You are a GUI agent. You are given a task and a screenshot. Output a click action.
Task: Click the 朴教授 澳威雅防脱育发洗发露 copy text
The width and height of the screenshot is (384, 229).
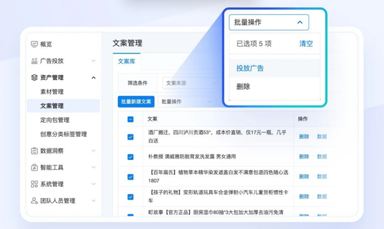[x=192, y=157]
